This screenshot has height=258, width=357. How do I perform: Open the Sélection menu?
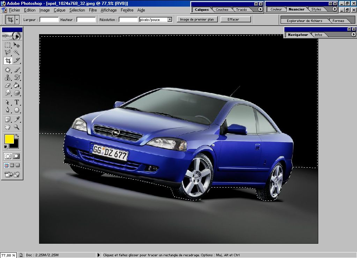pos(77,10)
